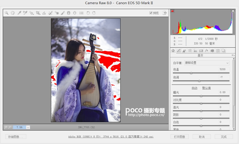Select the Color Sampler tool
Image resolution: width=239 pixels, height=144 pixels.
[x=25, y=13]
